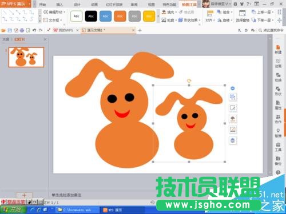
Task: Click the Windows 开始 Start button
Action: (x=13, y=210)
